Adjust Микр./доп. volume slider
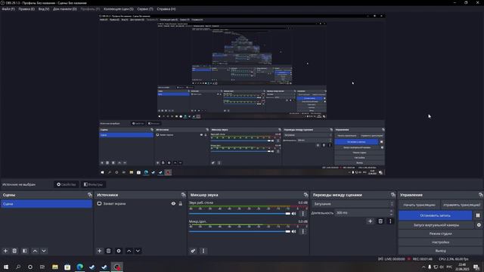The height and width of the screenshot is (272, 484). point(240,231)
